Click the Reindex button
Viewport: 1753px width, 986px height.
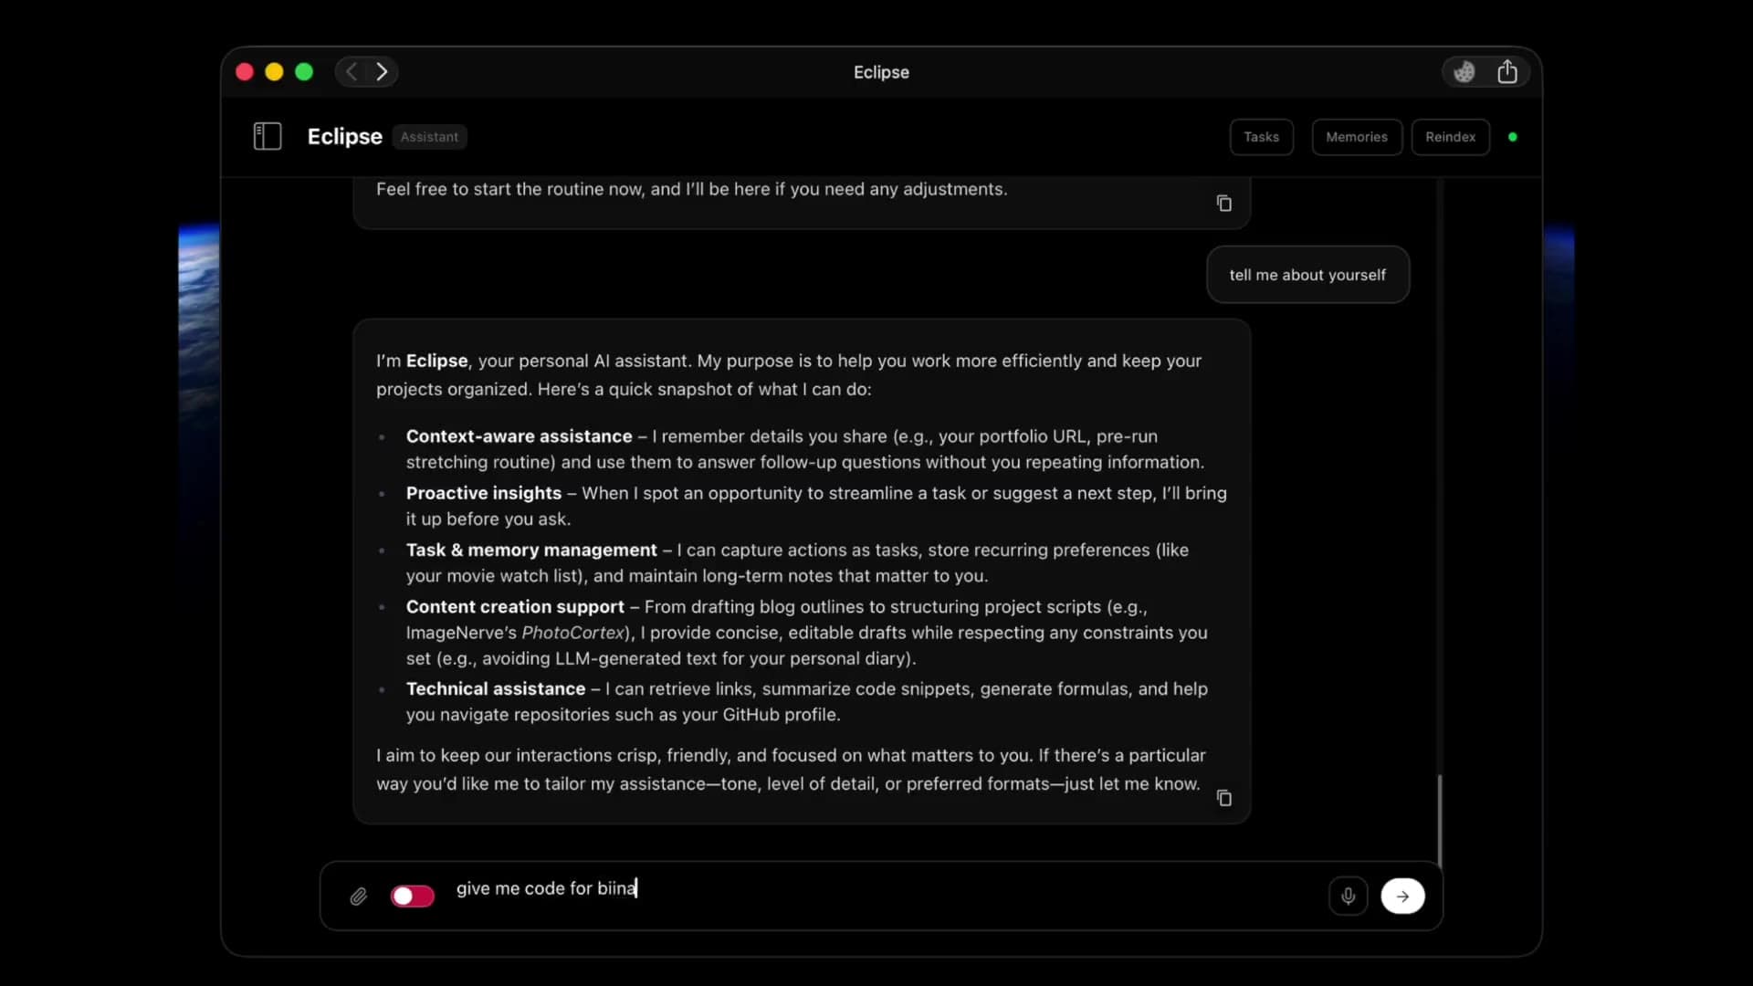(x=1450, y=137)
